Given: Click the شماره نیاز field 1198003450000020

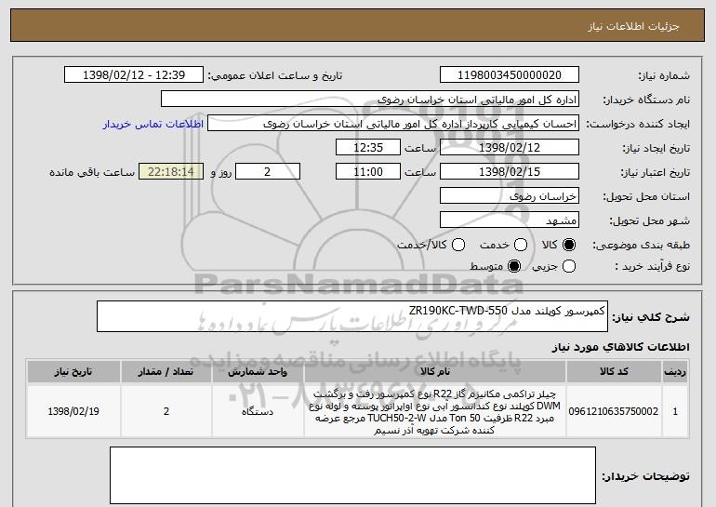Looking at the screenshot, I should pyautogui.click(x=510, y=75).
